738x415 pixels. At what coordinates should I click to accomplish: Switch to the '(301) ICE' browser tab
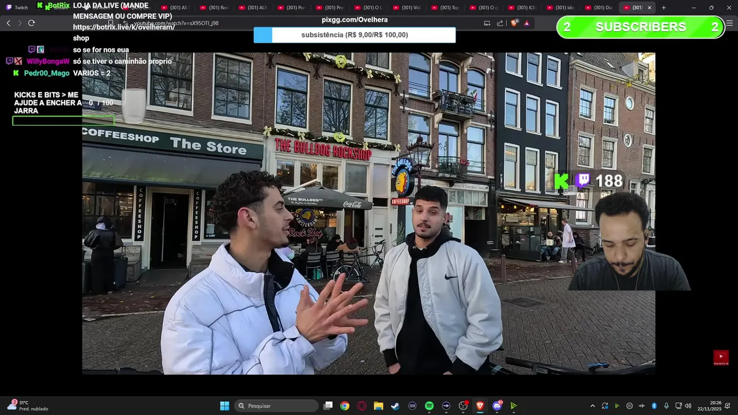[x=522, y=7]
